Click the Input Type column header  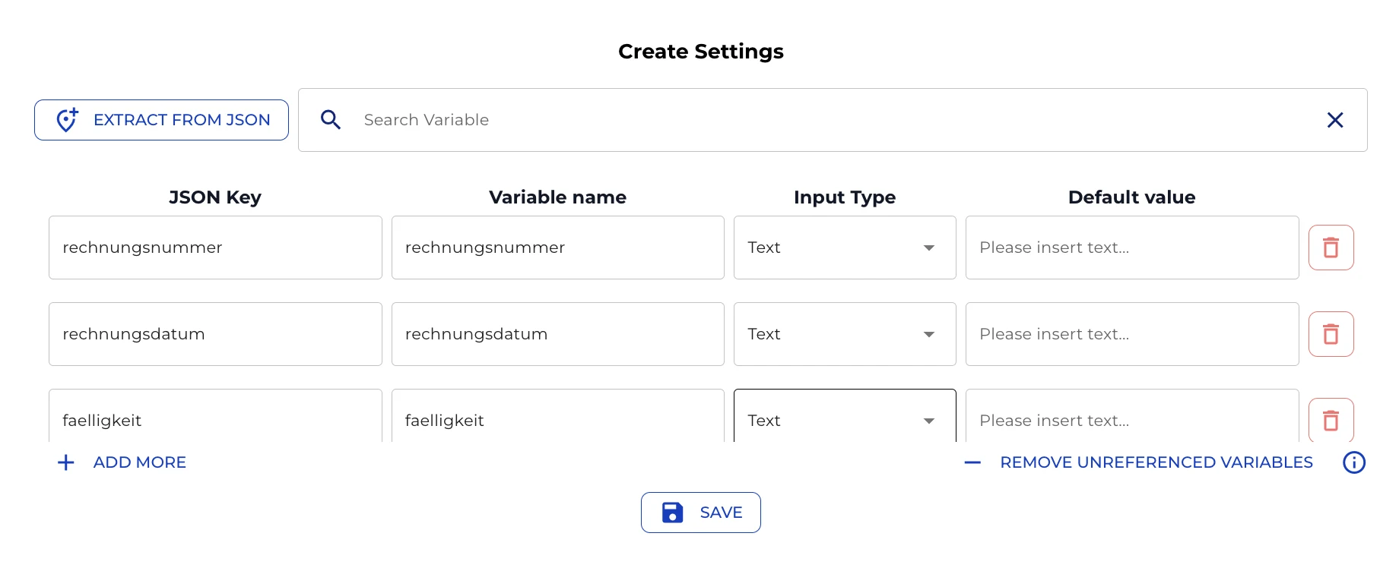click(845, 197)
